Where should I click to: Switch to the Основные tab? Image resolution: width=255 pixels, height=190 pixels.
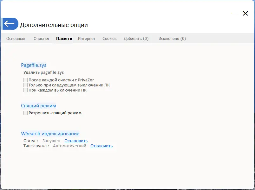(x=16, y=38)
